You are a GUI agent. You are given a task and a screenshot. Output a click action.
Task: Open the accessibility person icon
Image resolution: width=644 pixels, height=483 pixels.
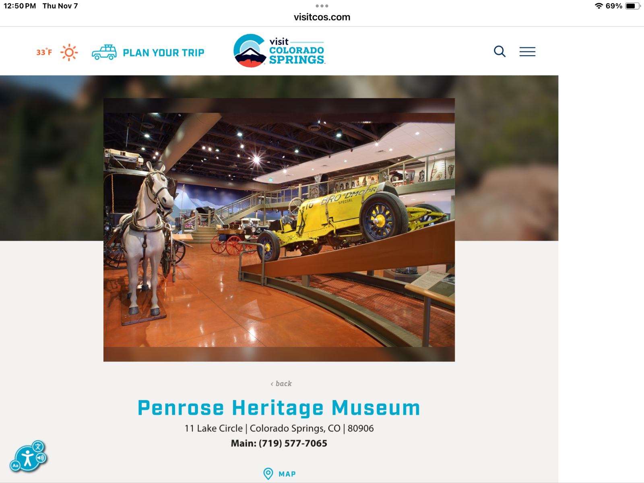(27, 458)
